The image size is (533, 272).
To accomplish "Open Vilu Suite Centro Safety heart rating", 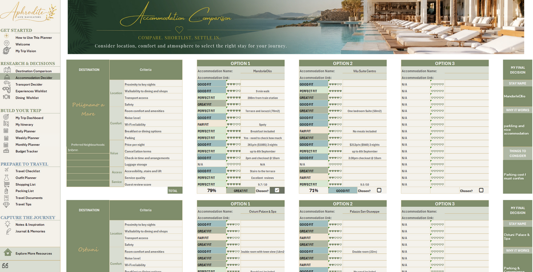I will click(335, 104).
